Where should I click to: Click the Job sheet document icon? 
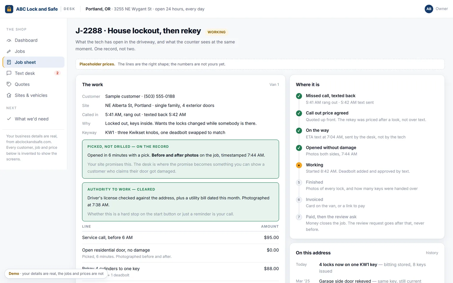(9, 62)
